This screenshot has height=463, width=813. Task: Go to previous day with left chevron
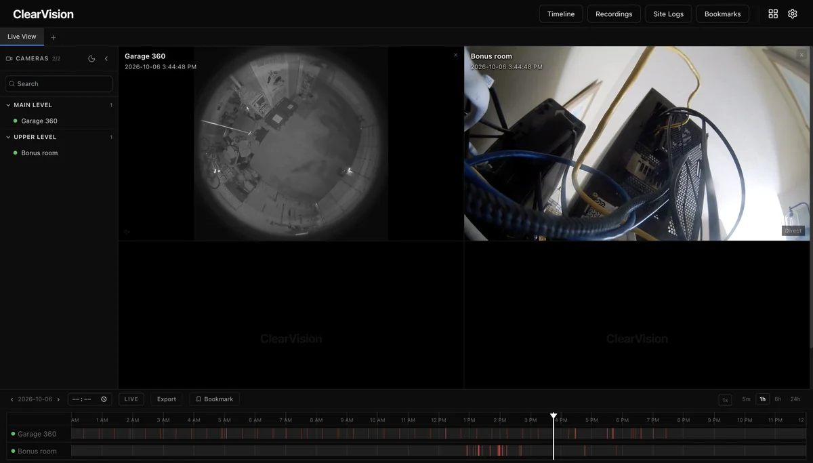pos(12,399)
